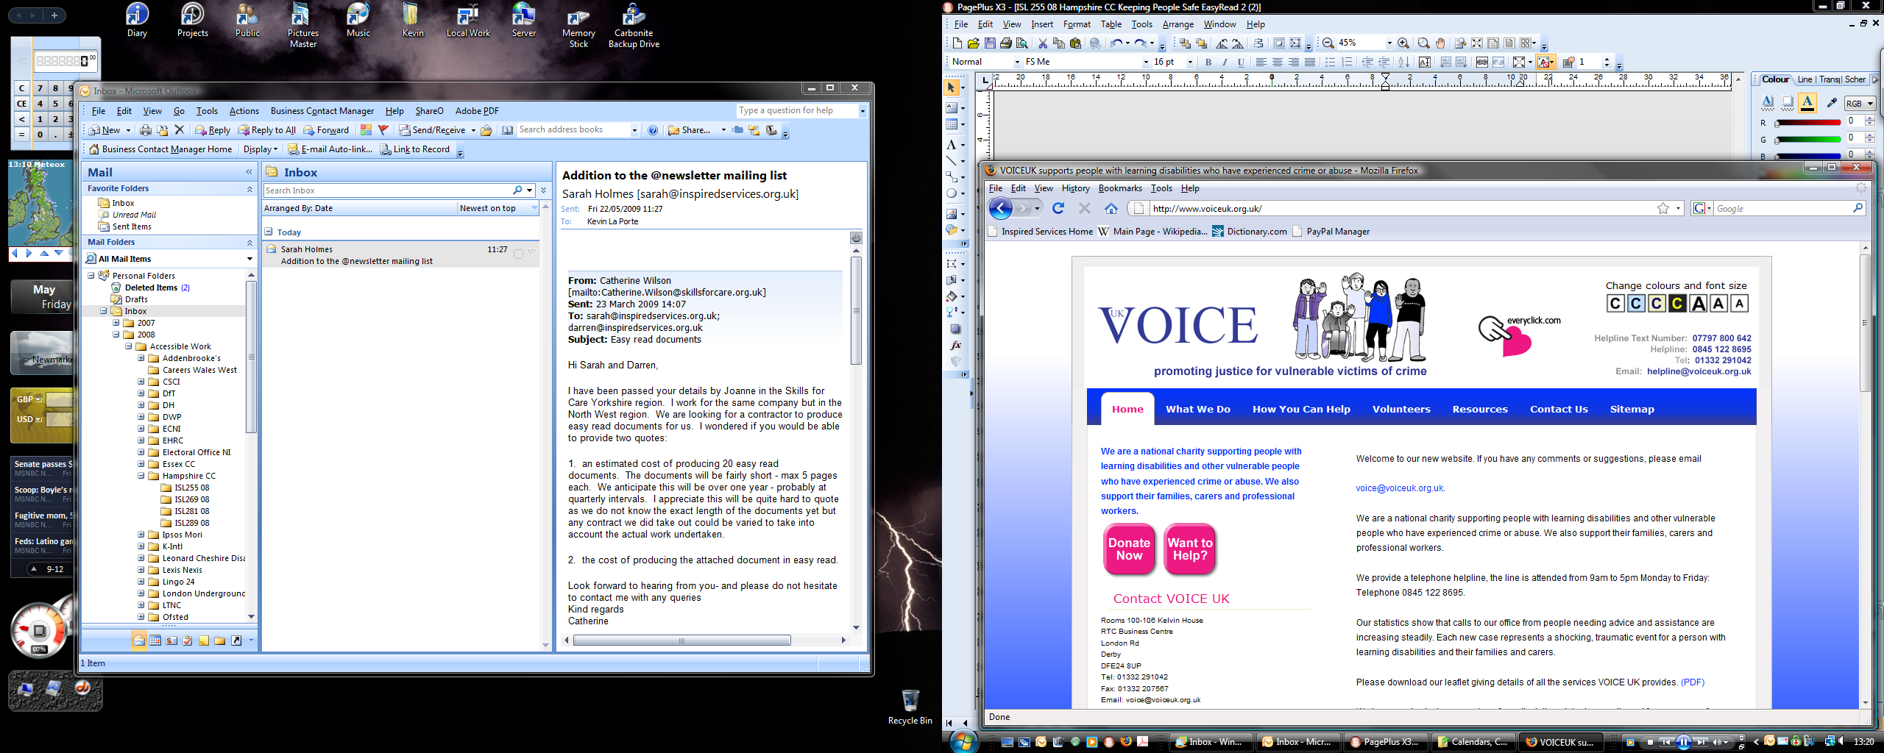Select the Import Picture tool in PagePlus
Screen dimensions: 1884x753
pos(952,214)
